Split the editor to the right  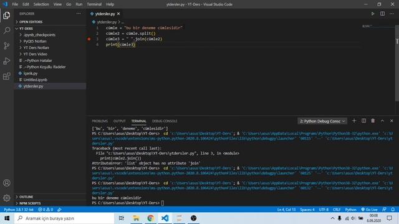pos(382,14)
